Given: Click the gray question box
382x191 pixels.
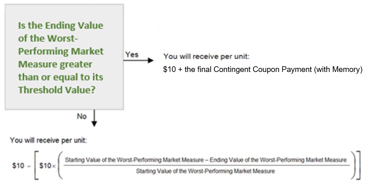Looking at the screenshot, I should 64,57.
